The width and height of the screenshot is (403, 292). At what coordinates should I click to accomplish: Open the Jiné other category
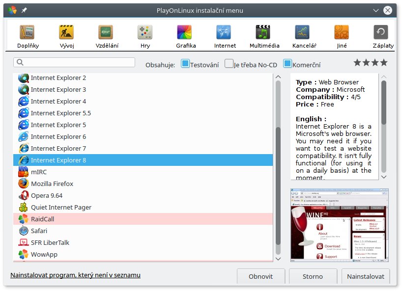pyautogui.click(x=342, y=37)
